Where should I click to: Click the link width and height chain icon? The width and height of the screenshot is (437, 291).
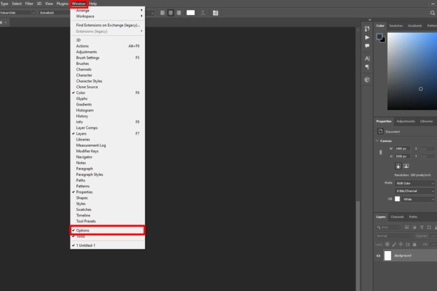tap(381, 152)
